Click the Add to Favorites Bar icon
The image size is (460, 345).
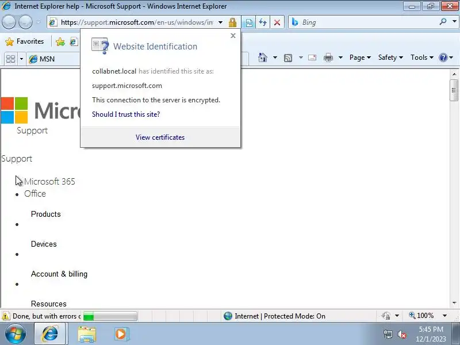click(x=60, y=41)
